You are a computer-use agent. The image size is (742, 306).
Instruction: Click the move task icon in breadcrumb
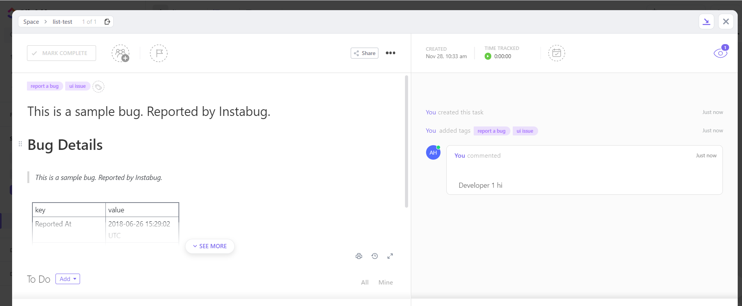pyautogui.click(x=107, y=22)
